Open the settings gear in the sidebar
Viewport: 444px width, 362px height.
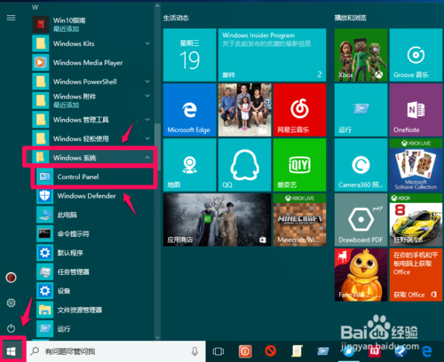pos(11,303)
